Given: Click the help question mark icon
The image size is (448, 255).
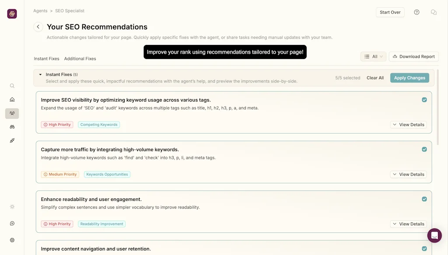Looking at the screenshot, I should (x=416, y=12).
